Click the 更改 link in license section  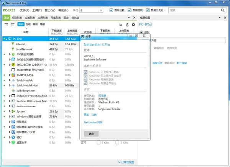click(x=86, y=114)
